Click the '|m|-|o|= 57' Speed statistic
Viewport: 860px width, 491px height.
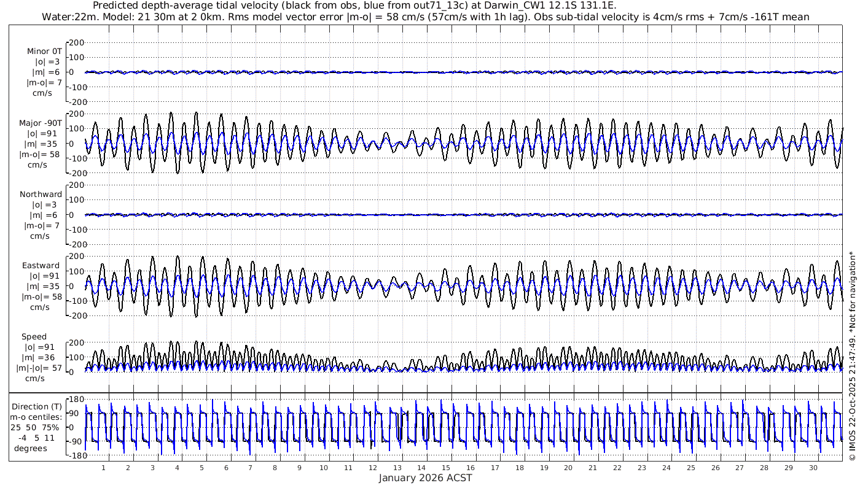tap(38, 368)
